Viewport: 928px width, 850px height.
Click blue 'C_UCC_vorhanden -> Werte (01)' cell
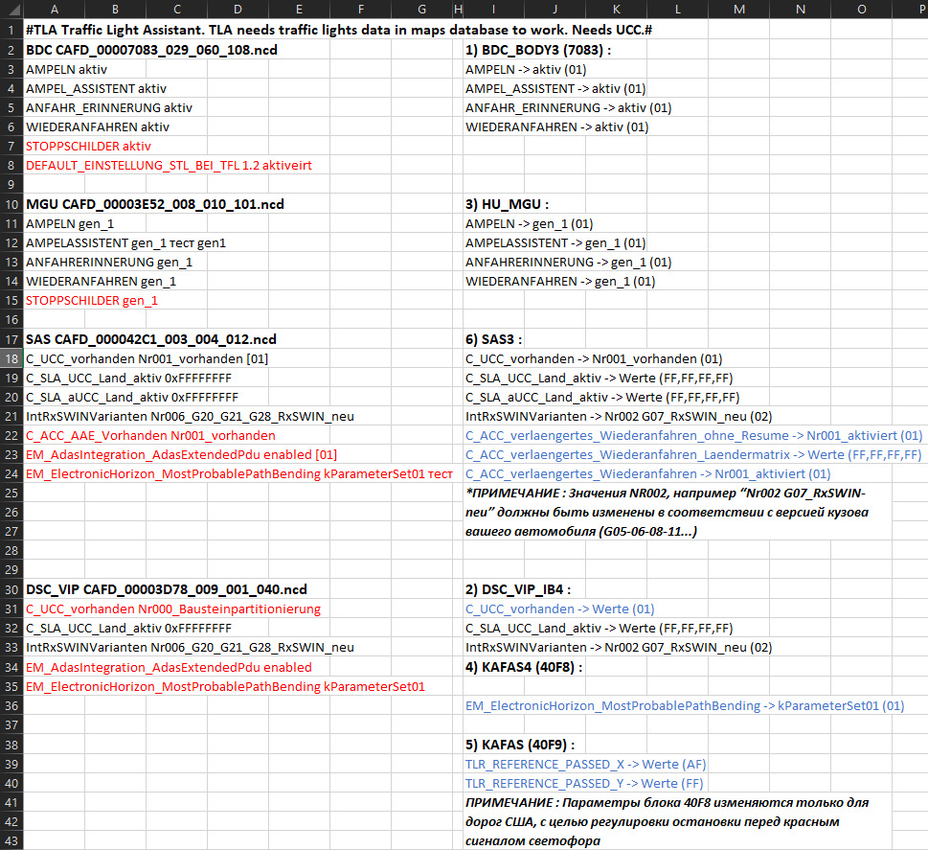(559, 609)
